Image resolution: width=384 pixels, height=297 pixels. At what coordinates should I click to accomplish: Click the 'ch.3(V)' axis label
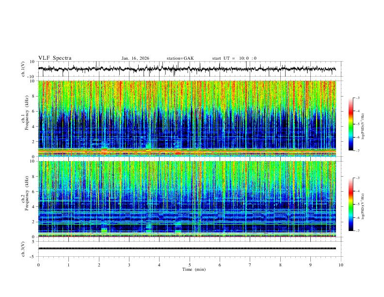23,249
